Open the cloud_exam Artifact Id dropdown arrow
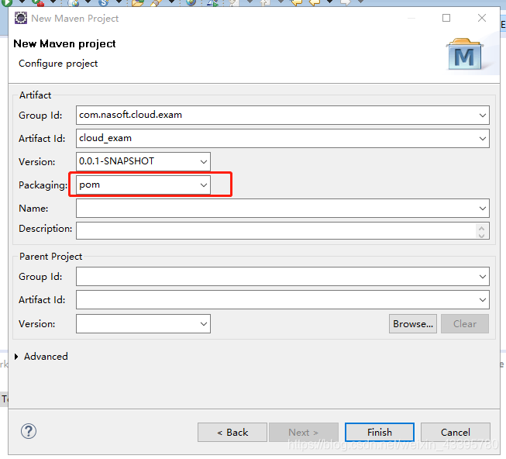506x459 pixels. 483,139
